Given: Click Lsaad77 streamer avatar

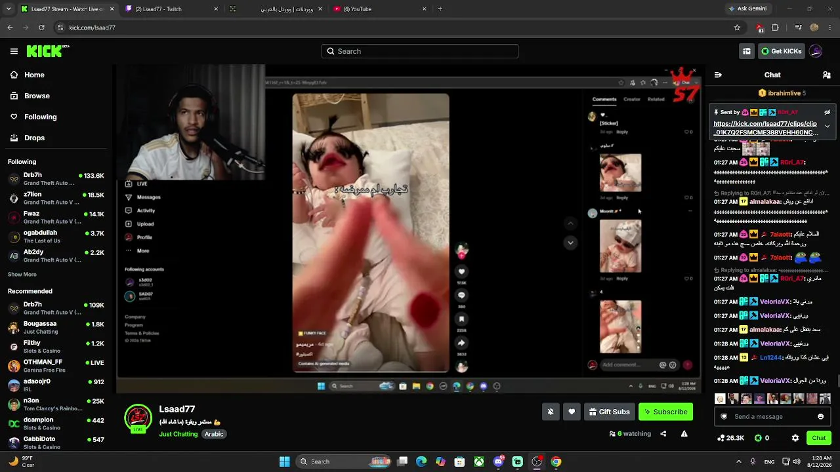Looking at the screenshot, I should [x=138, y=418].
